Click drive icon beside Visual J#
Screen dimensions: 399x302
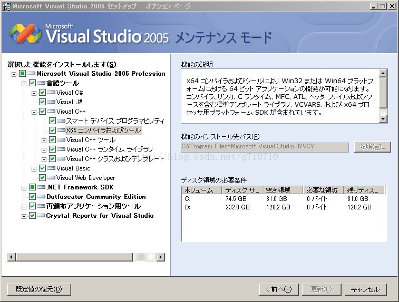click(x=51, y=102)
